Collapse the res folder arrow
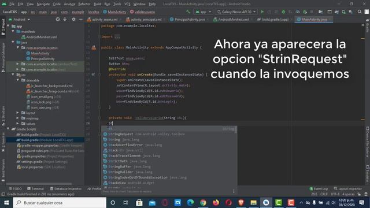Screen dimensions: 370x208 (13, 75)
